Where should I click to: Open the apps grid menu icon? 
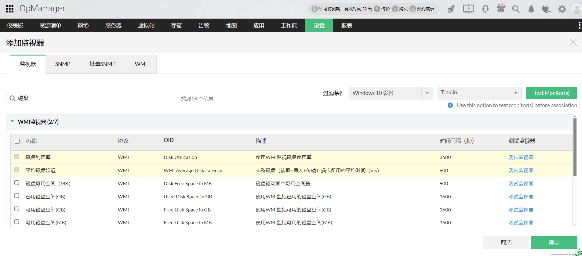tap(10, 9)
